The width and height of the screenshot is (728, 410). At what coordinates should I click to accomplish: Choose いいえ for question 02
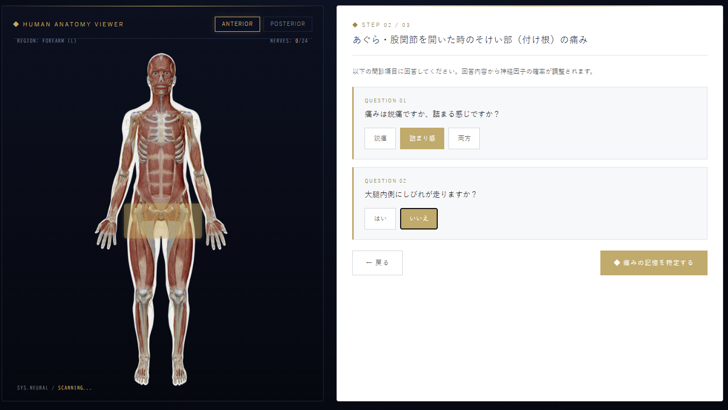tap(419, 219)
